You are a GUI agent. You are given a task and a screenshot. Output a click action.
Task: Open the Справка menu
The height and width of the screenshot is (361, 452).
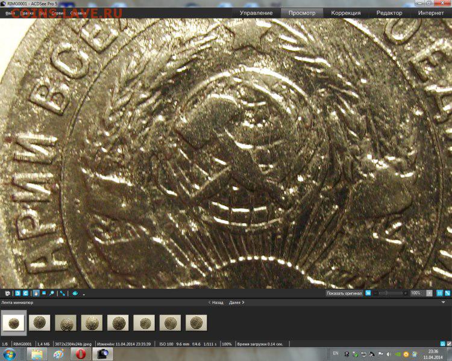click(x=78, y=13)
